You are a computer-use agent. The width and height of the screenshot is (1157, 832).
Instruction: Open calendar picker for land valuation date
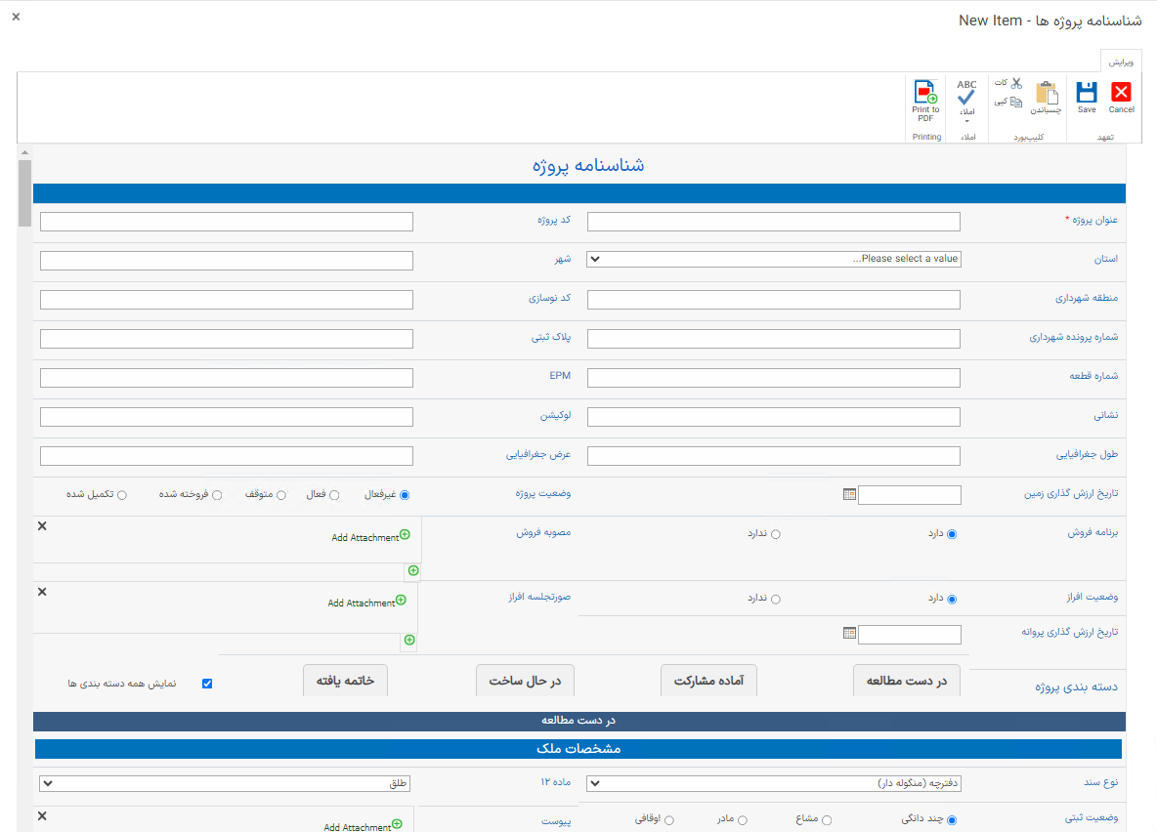(x=849, y=495)
